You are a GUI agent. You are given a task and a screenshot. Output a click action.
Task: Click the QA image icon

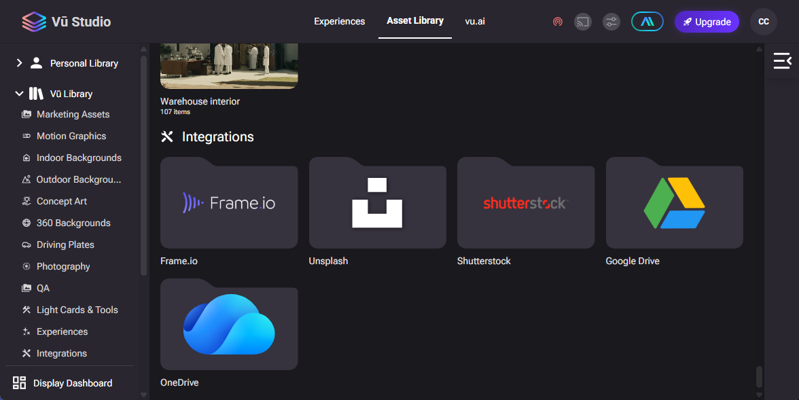click(26, 289)
